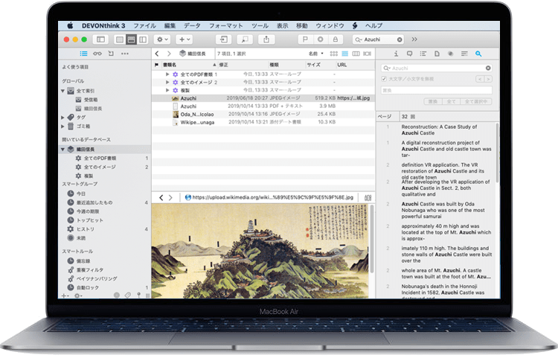Open the inspector table of contents tab

point(423,54)
